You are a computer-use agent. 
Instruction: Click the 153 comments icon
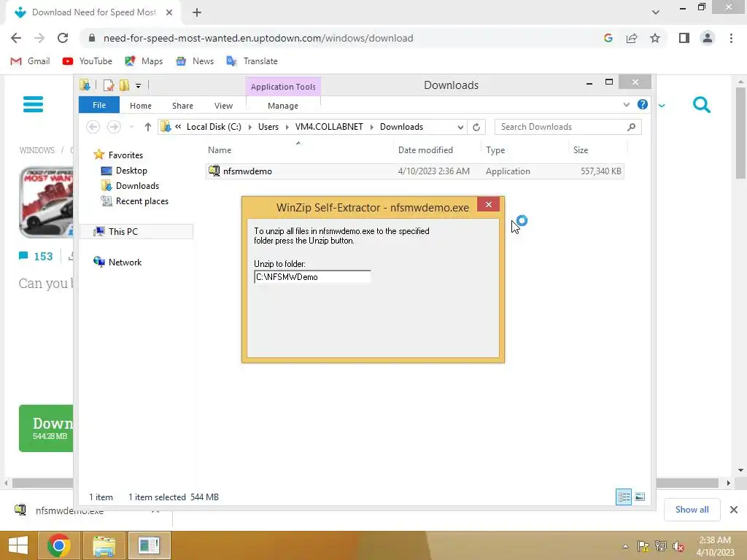[x=23, y=256]
